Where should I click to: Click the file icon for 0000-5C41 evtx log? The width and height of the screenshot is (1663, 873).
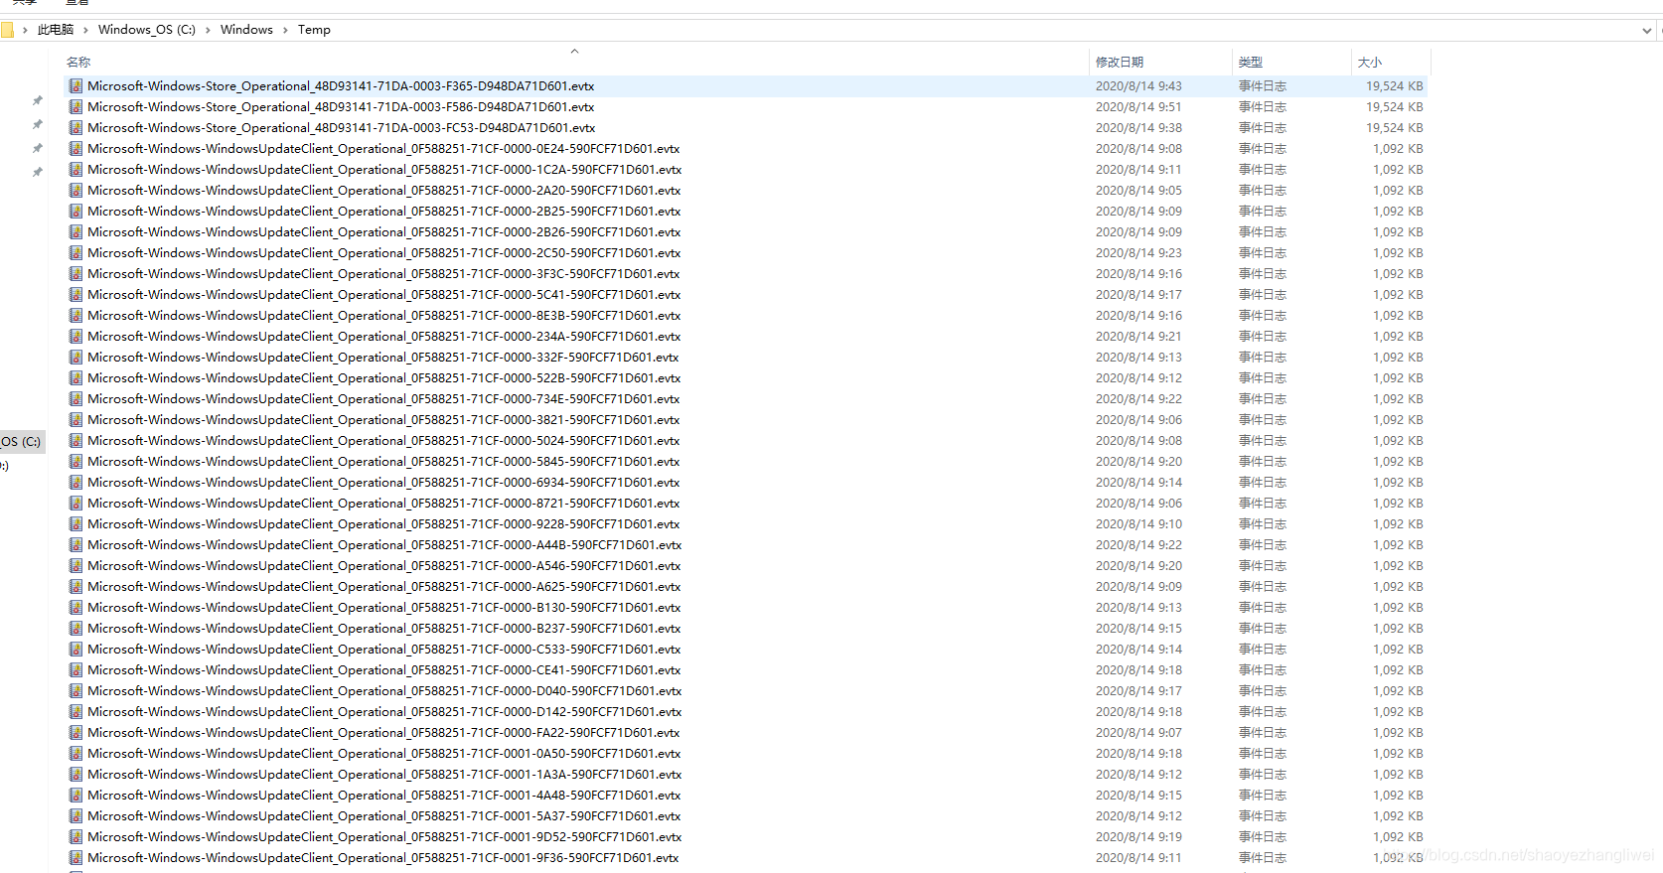point(76,295)
